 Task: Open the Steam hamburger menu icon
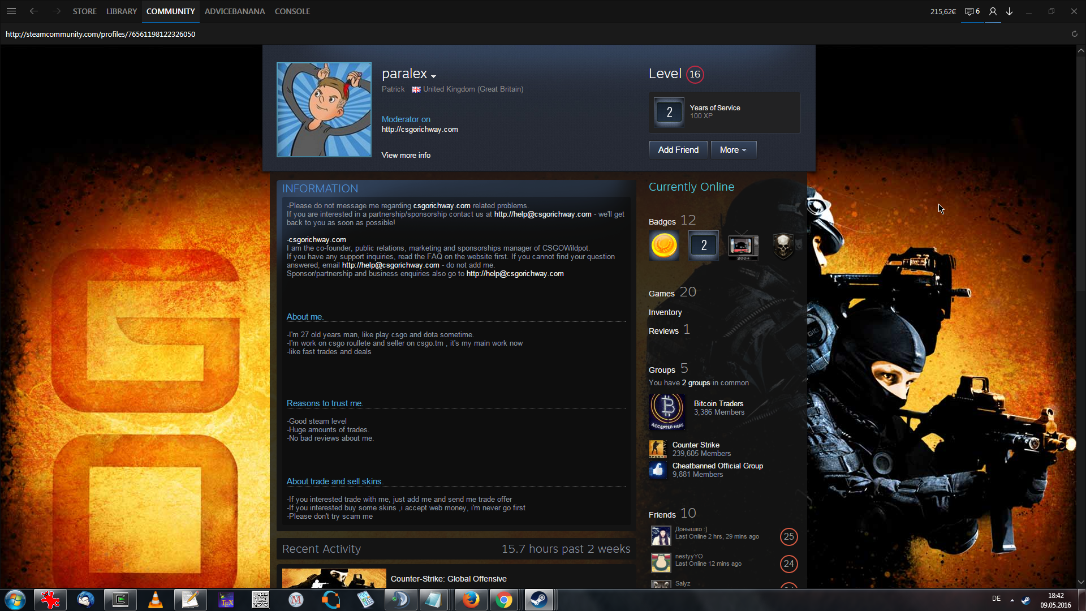pos(11,11)
